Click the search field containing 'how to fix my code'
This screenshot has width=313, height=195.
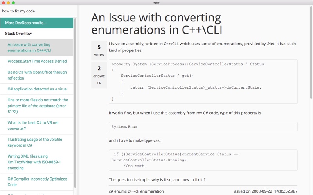pyautogui.click(x=38, y=11)
